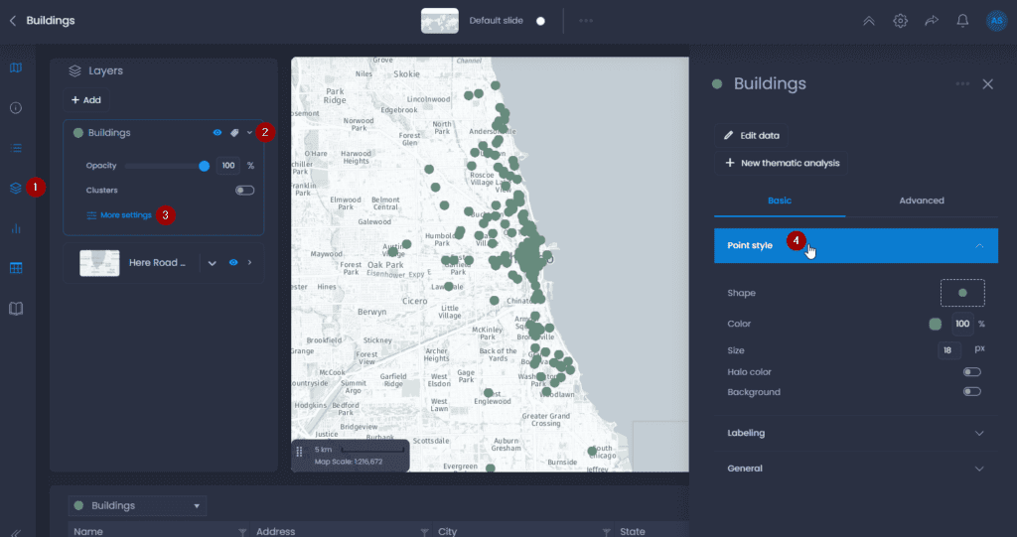Collapse the sidebar with double-chevron icon

click(15, 532)
